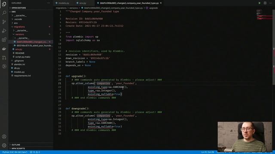
Task: Open 69314bc87c1b_aded_year_founde... file
Action: pyautogui.click(x=34, y=46)
